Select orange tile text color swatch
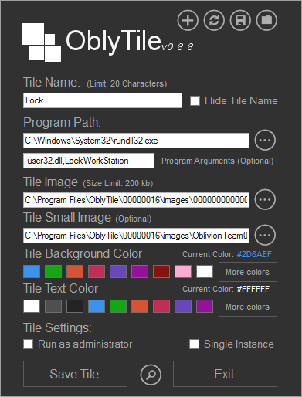302x397 pixels. click(x=140, y=307)
